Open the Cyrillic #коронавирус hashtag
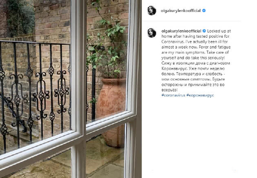The image size is (257, 178). coord(200,95)
